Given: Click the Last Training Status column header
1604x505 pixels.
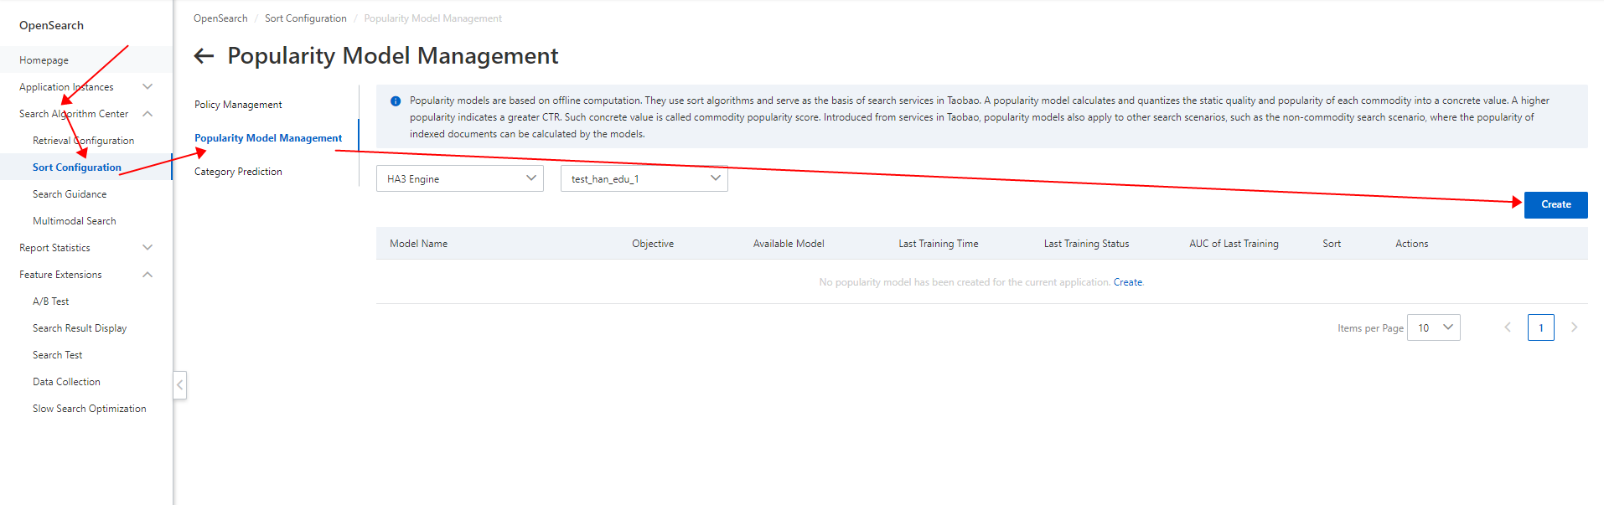Looking at the screenshot, I should tap(1086, 244).
